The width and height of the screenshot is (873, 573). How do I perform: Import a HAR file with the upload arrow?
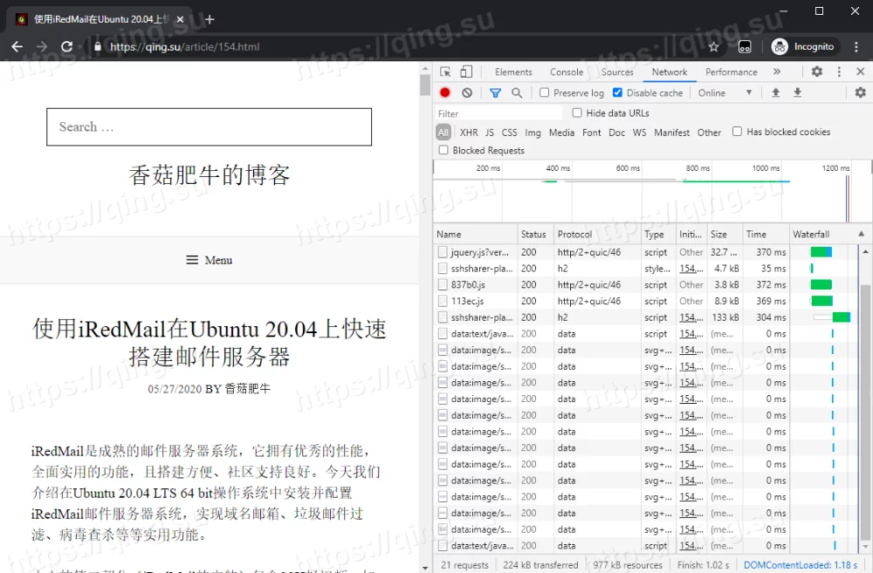(775, 93)
